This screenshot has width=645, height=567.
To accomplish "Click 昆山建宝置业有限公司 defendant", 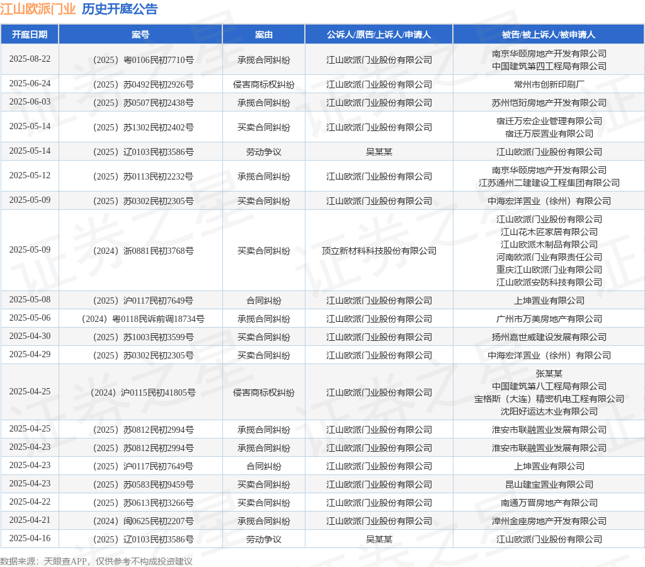I will 549,484.
